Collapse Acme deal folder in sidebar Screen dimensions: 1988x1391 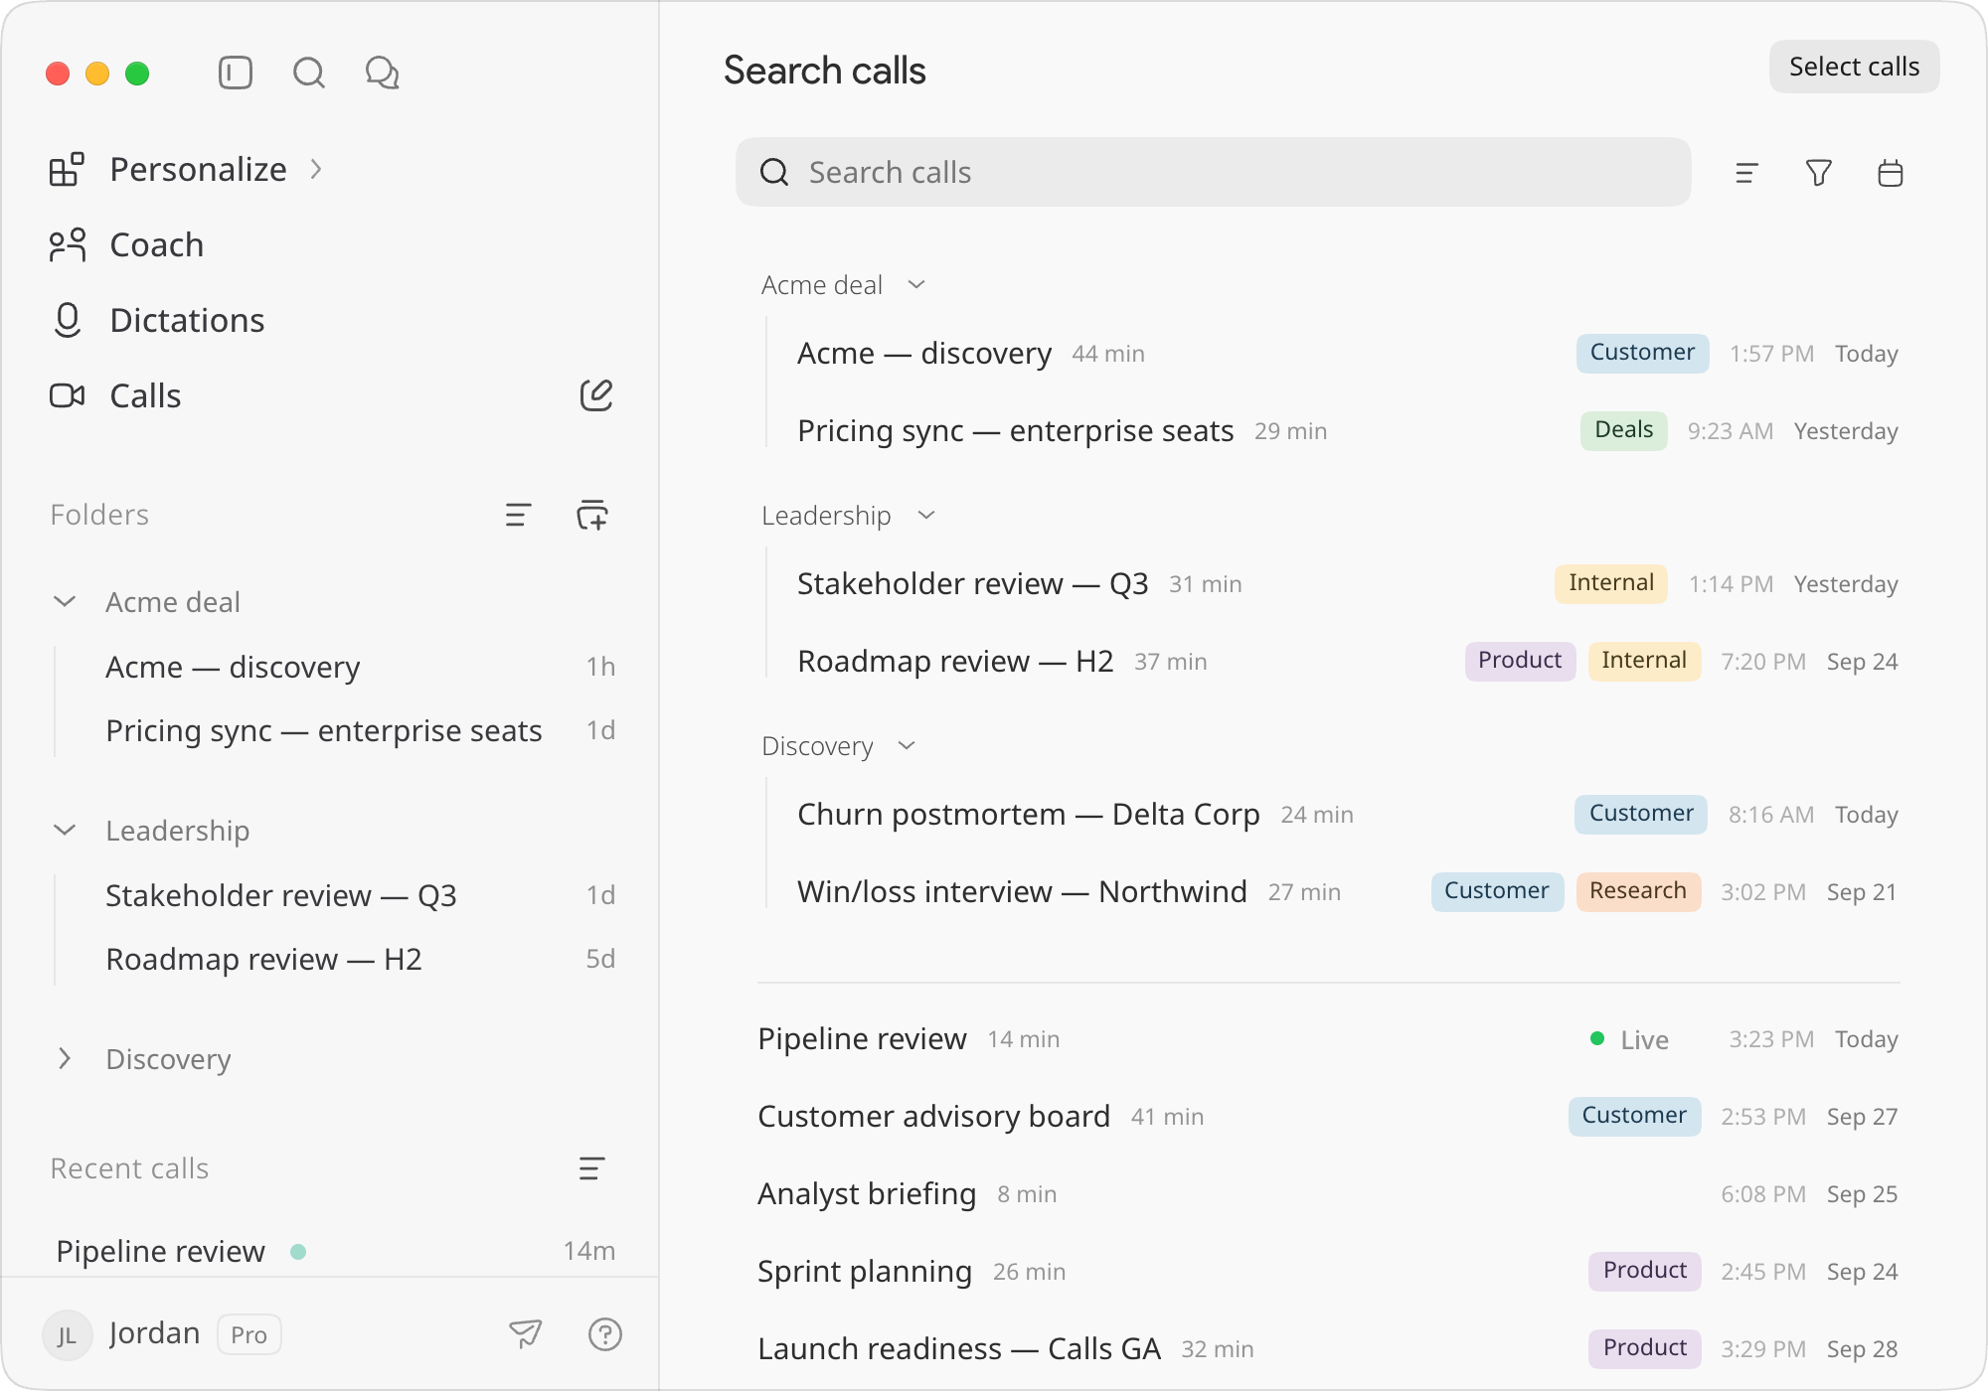65,602
